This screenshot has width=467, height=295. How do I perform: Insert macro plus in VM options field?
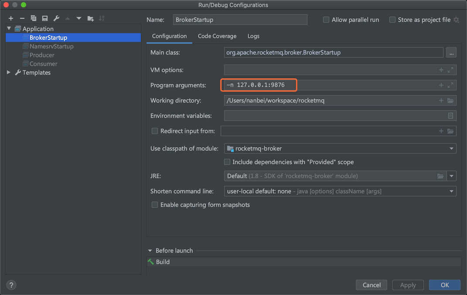441,70
